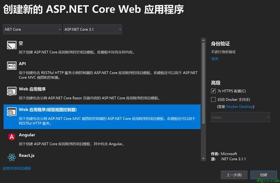Image resolution: width=280 pixels, height=183 pixels.
Task: Open the disabled Linux OS dropdown
Action: [240, 117]
